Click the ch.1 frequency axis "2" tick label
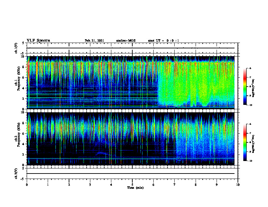This screenshot has height=207, width=268. (x=23, y=99)
